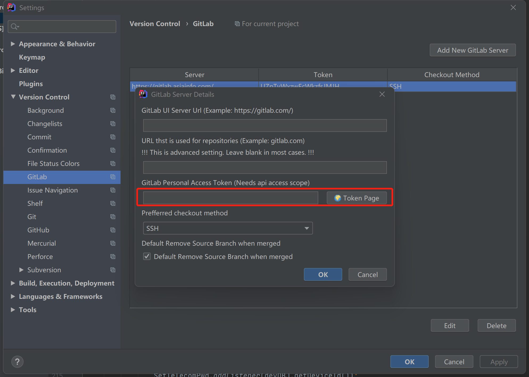Click the project-level icon beside Commit item

coord(113,137)
